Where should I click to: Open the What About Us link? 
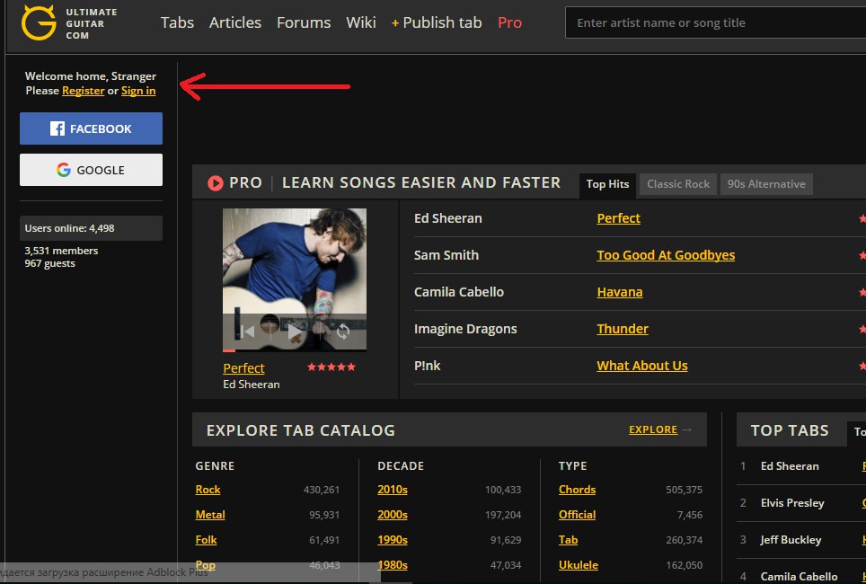[642, 366]
